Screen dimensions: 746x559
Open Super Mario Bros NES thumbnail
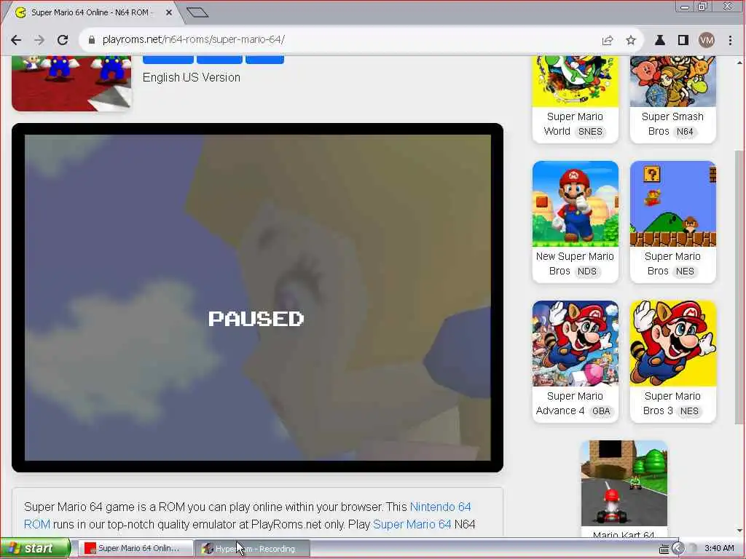click(672, 204)
